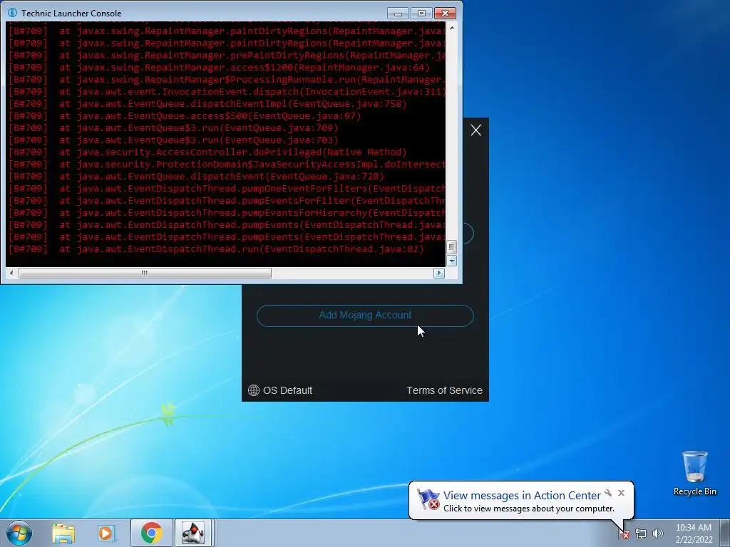
Task: Click the Add Mojang Account button
Action: pos(365,316)
